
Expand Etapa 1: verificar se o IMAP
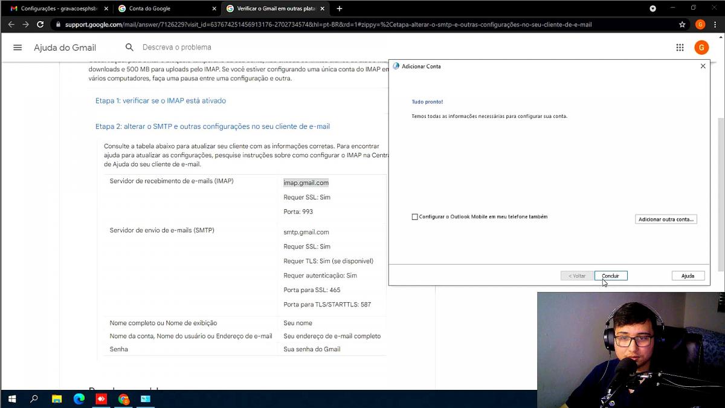coord(161,100)
